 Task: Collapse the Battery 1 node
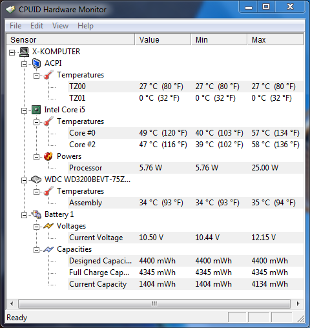[x=24, y=215]
